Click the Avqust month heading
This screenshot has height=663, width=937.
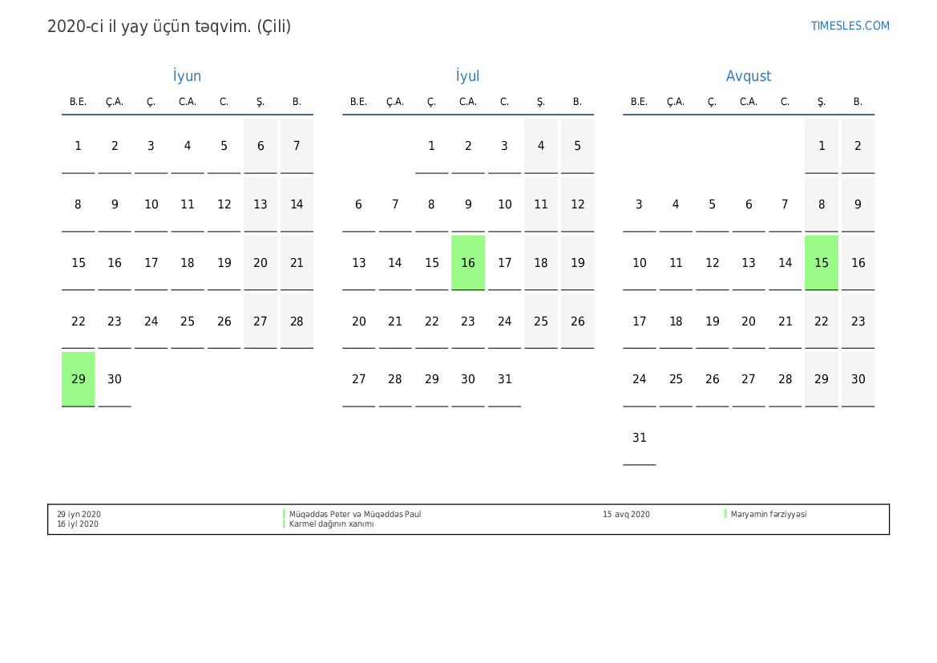[748, 76]
